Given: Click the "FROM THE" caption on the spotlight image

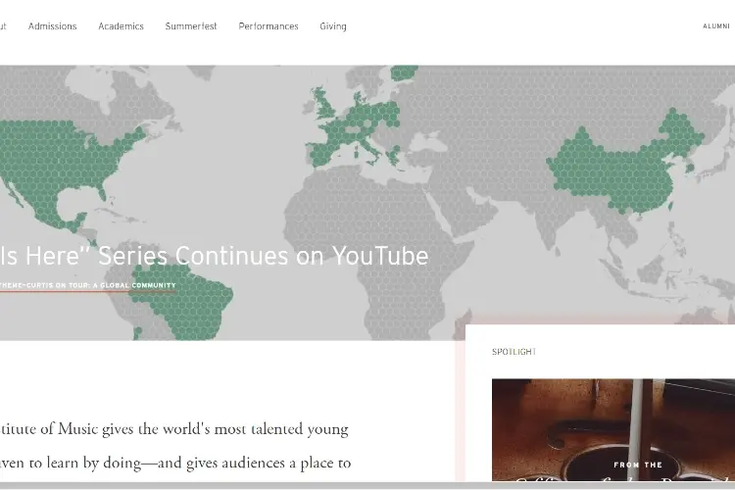Looking at the screenshot, I should [638, 465].
